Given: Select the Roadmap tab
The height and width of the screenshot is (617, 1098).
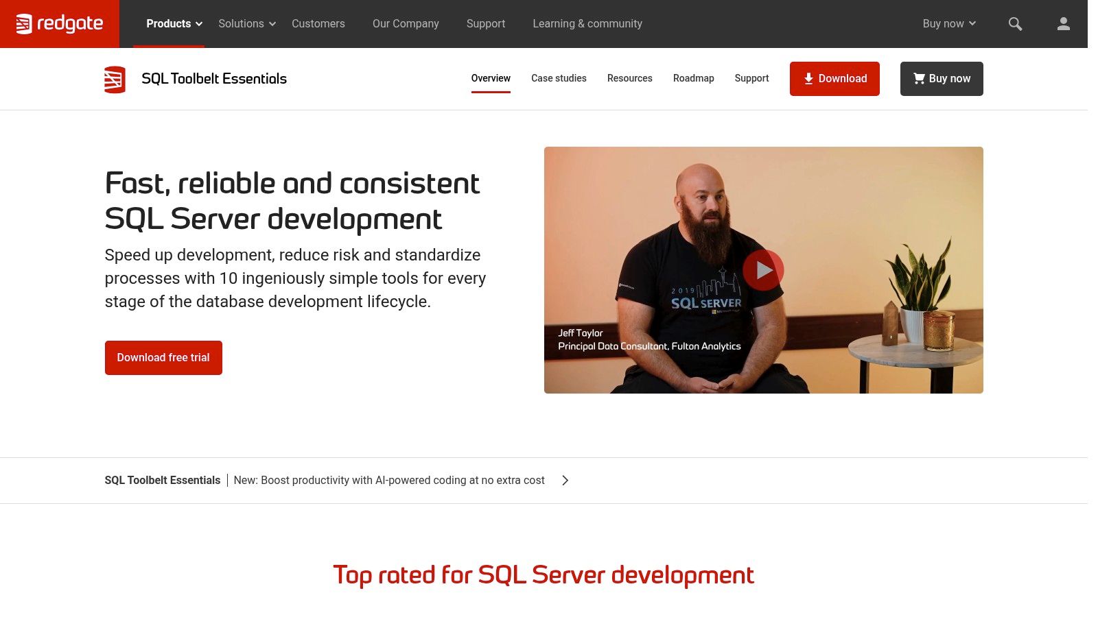Looking at the screenshot, I should tap(693, 78).
